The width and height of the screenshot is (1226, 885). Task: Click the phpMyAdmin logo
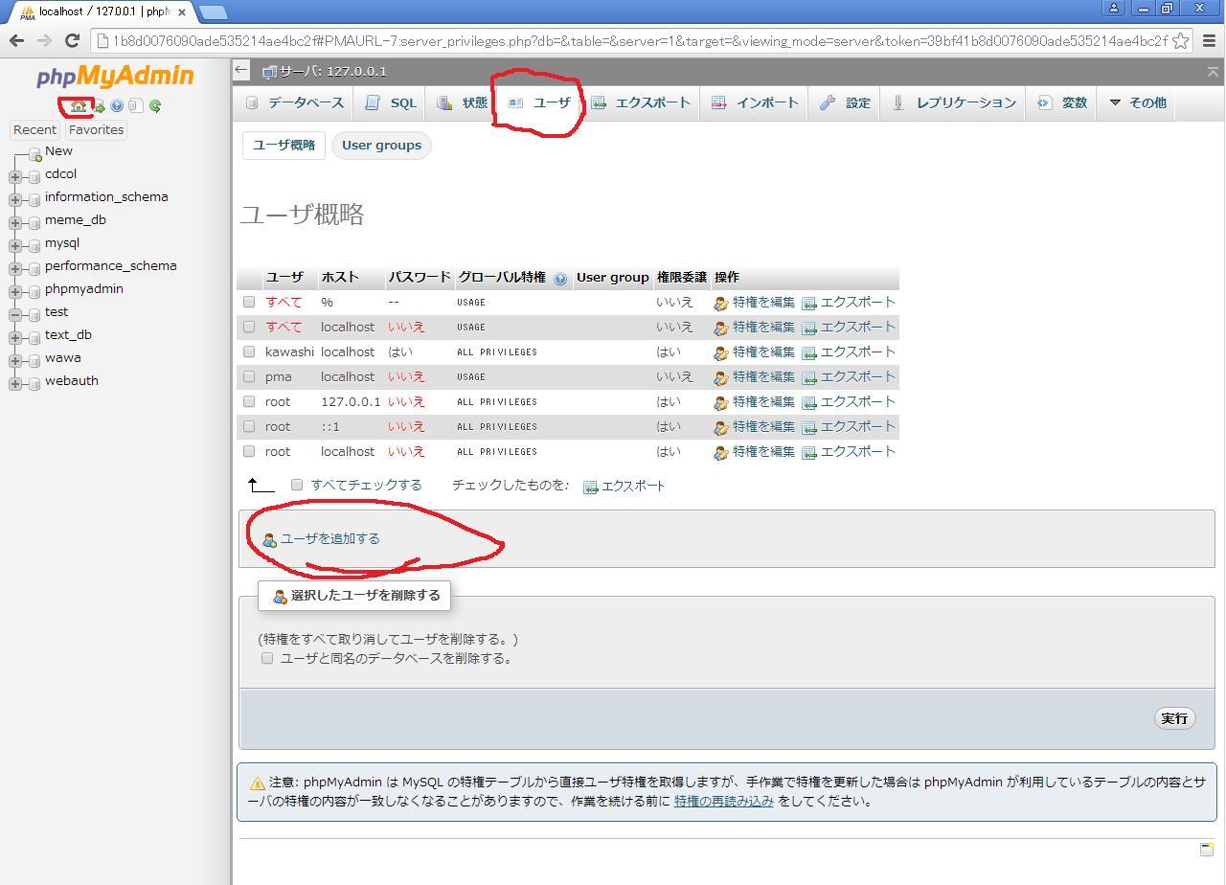(x=115, y=77)
